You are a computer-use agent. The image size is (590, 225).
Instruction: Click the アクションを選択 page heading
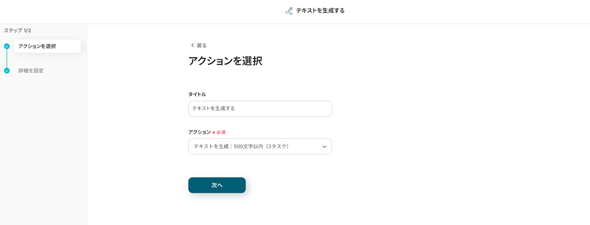tap(225, 61)
